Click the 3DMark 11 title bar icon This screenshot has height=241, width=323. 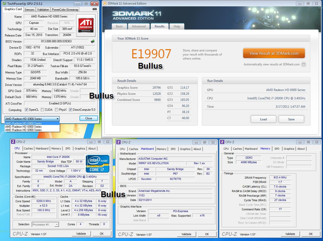click(105, 3)
